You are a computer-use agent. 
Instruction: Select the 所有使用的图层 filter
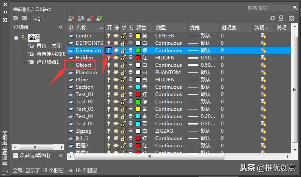(51, 54)
